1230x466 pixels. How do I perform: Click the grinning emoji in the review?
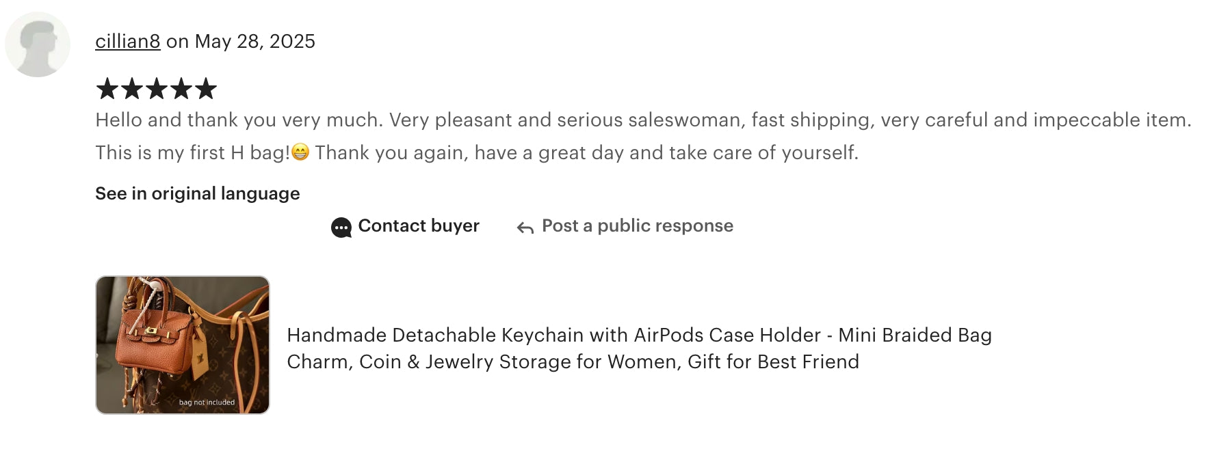300,152
